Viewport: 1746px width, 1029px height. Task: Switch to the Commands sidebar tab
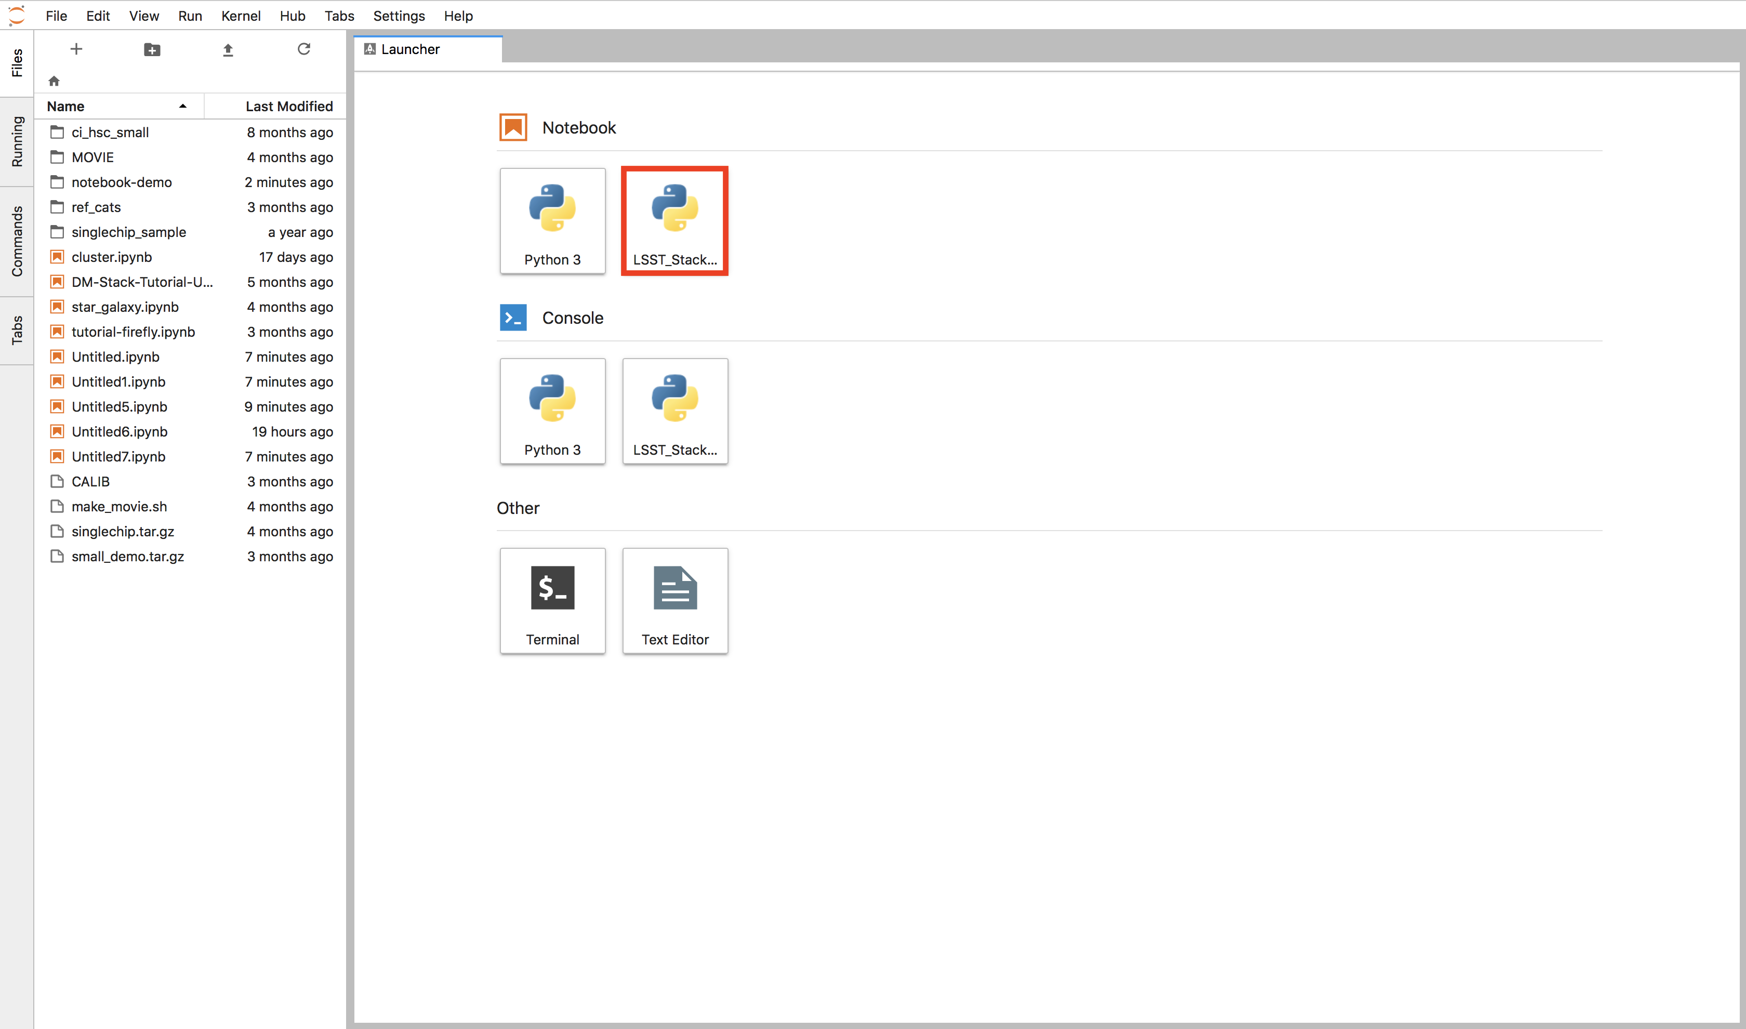[x=17, y=241]
